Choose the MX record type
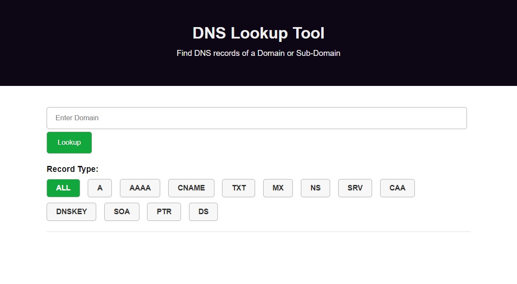Viewport: 517px width, 284px height. (278, 188)
